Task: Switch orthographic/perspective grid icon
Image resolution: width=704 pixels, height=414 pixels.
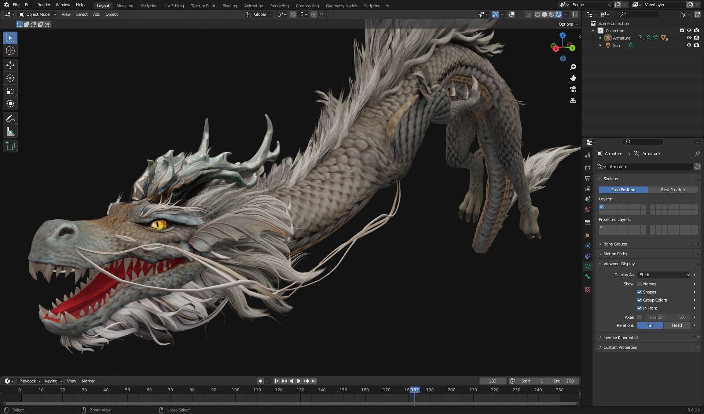Action: [x=573, y=100]
